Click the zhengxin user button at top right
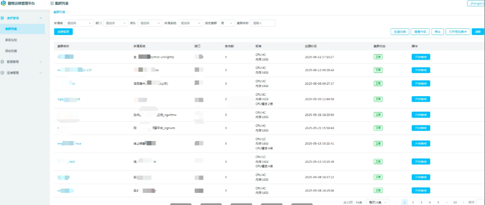Screen dimensions: 485x205 [476, 3]
